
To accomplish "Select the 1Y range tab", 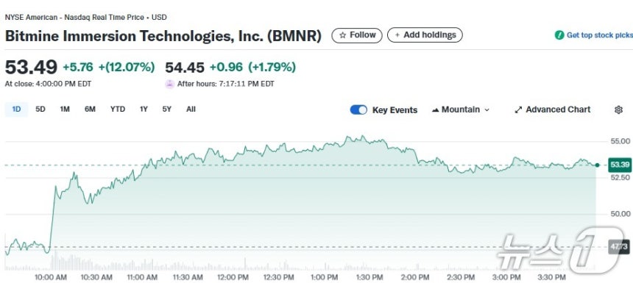I will point(144,110).
